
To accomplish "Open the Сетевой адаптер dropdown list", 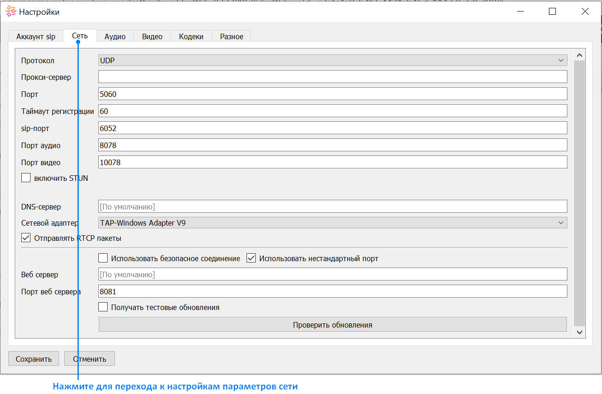I will tap(333, 223).
